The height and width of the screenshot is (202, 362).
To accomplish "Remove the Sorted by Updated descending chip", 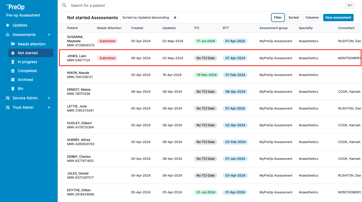I will pyautogui.click(x=175, y=18).
